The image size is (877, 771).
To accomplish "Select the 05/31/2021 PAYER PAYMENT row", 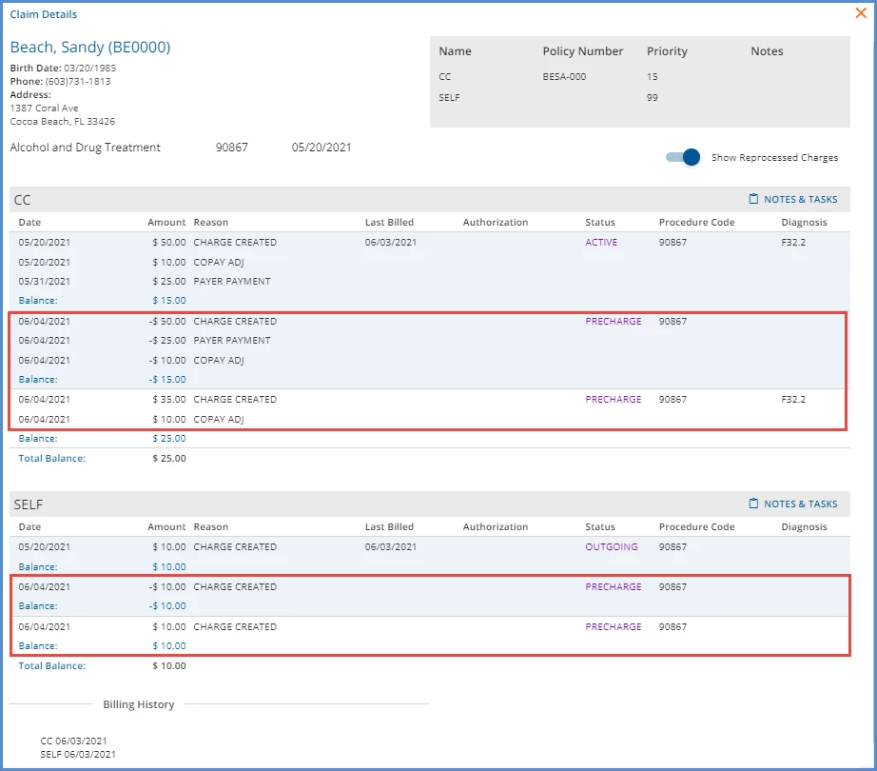I will pos(430,282).
